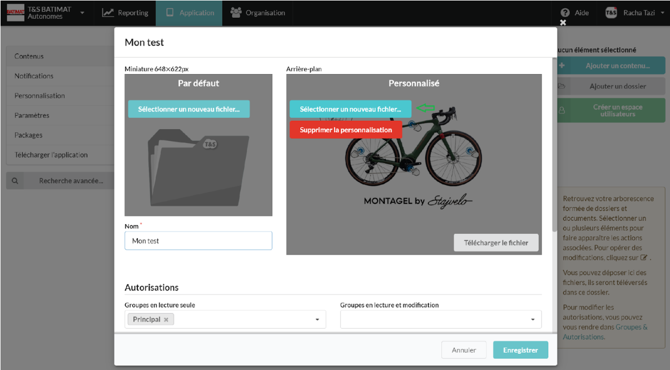Viewport: 670px width, 370px height.
Task: Click the folder icon on Ajouter un dossier
Action: (562, 86)
